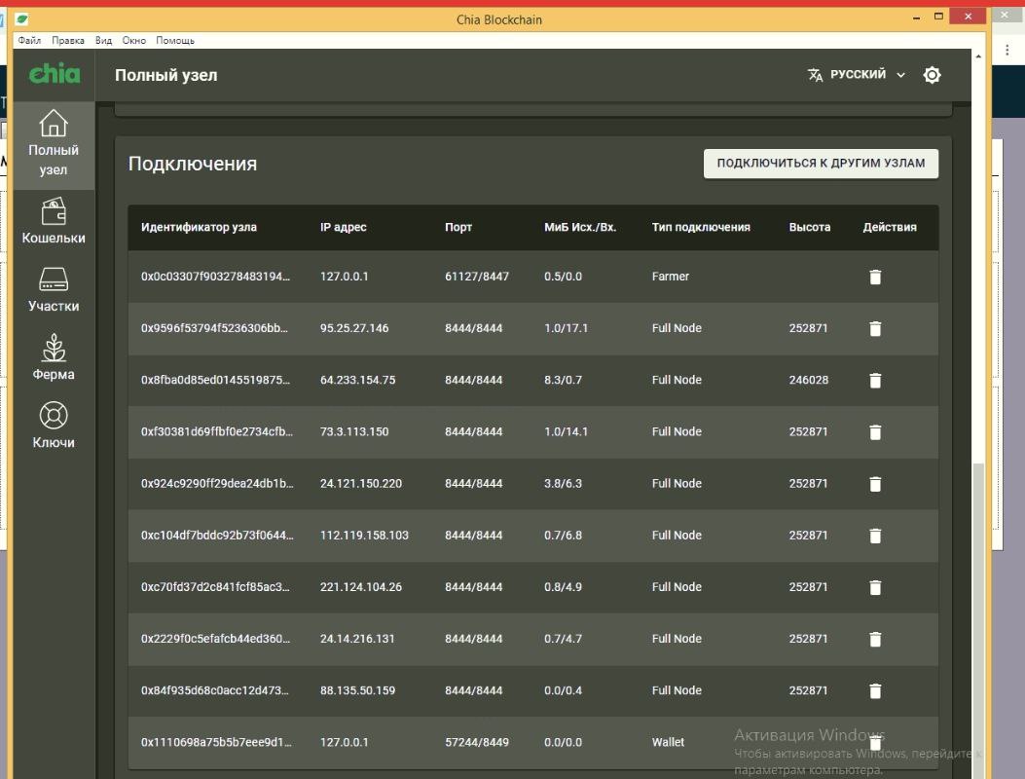Open the Правка menu

coord(68,41)
